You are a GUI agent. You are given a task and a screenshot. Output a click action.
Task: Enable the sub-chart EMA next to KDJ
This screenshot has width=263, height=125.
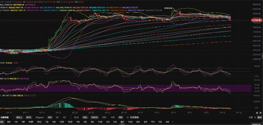[76, 117]
